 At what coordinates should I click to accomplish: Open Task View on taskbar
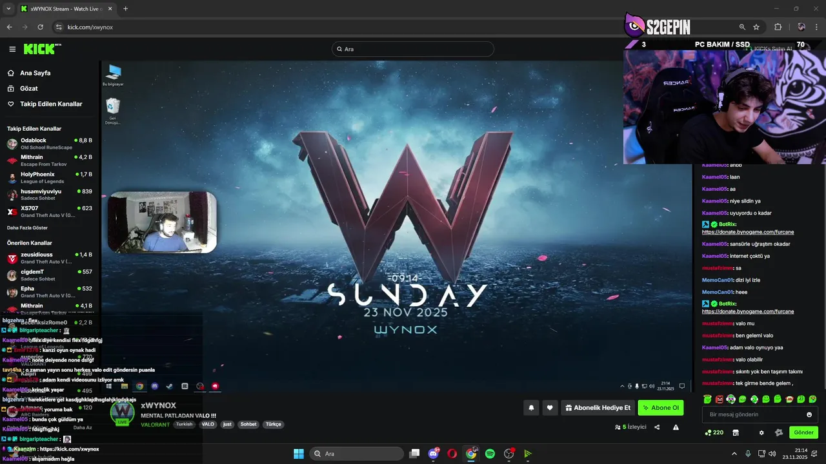tap(415, 454)
